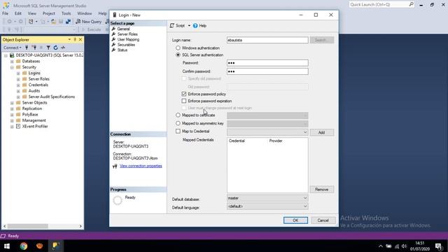
Task: Click the Add credential button
Action: 322,132
